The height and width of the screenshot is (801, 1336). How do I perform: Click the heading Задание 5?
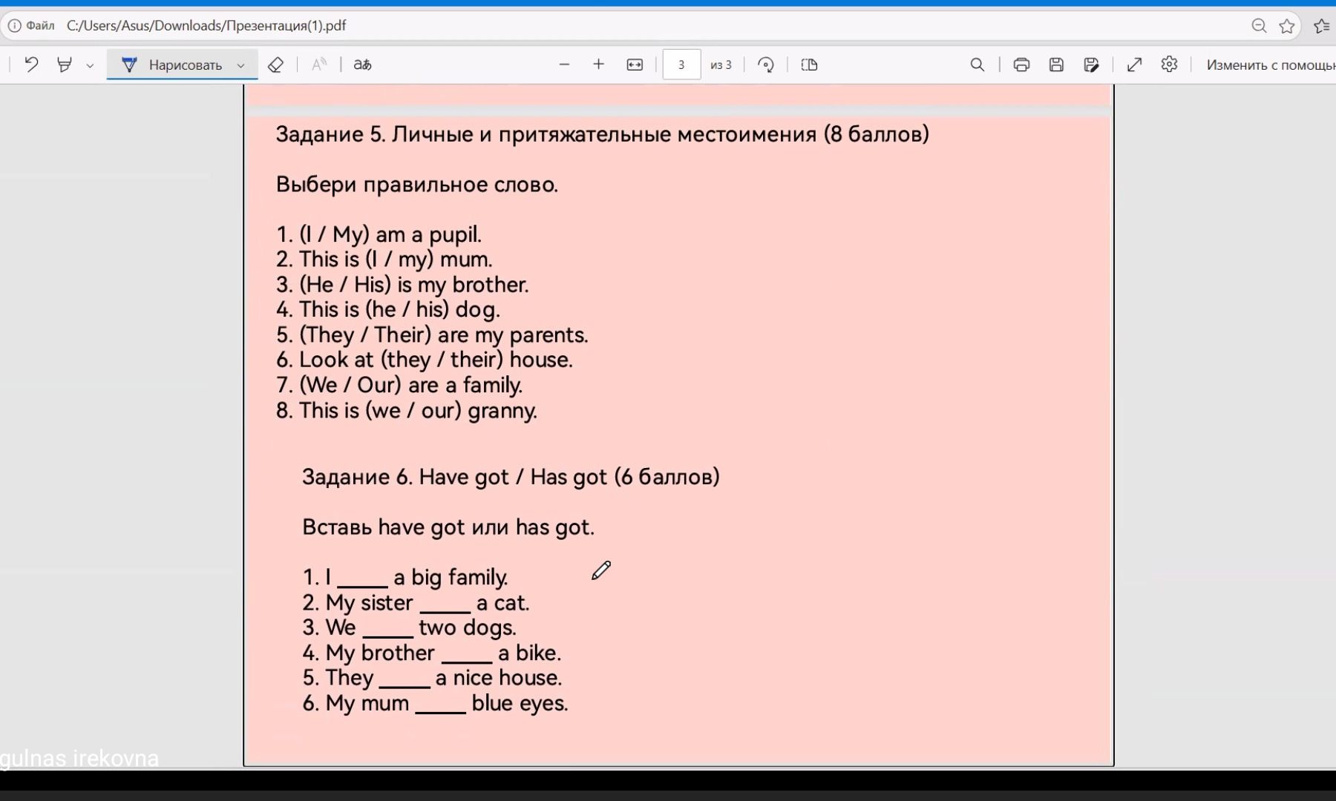click(602, 134)
